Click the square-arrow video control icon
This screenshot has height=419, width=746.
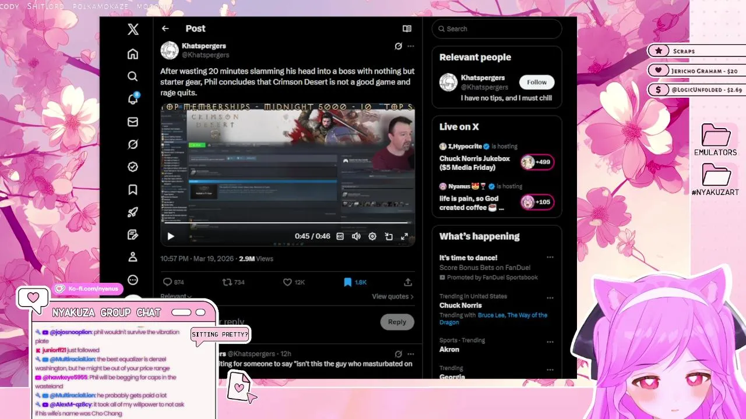click(x=389, y=236)
